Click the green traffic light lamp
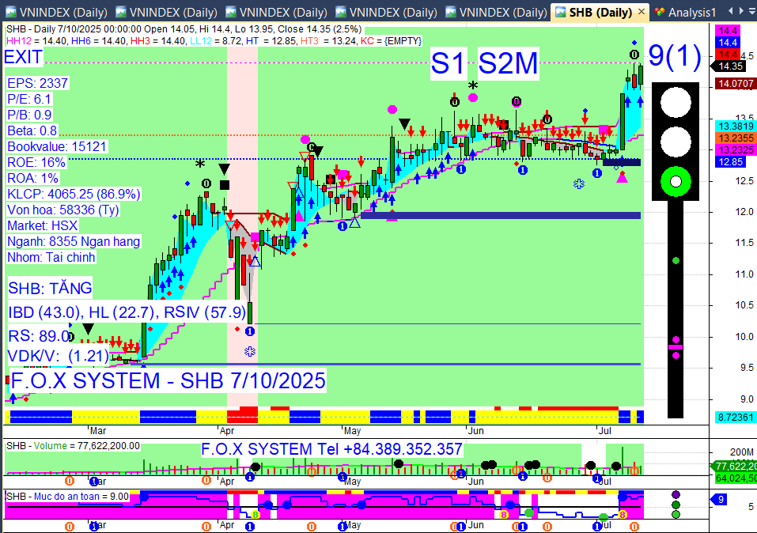 [676, 182]
